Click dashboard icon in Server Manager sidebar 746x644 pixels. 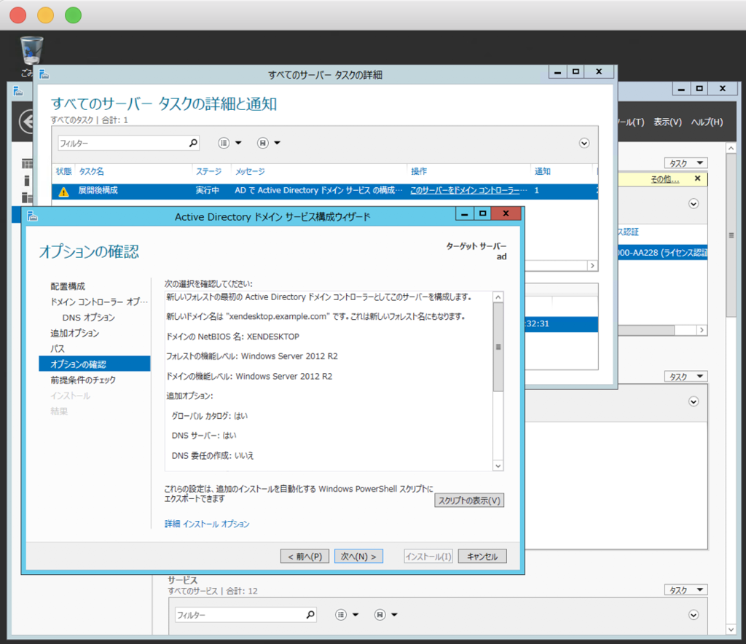(27, 164)
